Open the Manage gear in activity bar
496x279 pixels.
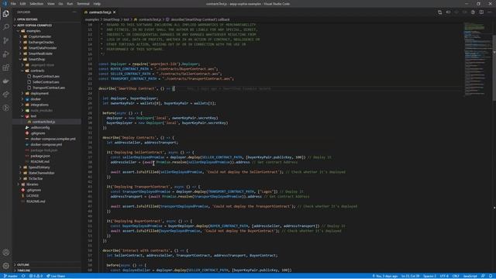pyautogui.click(x=6, y=266)
